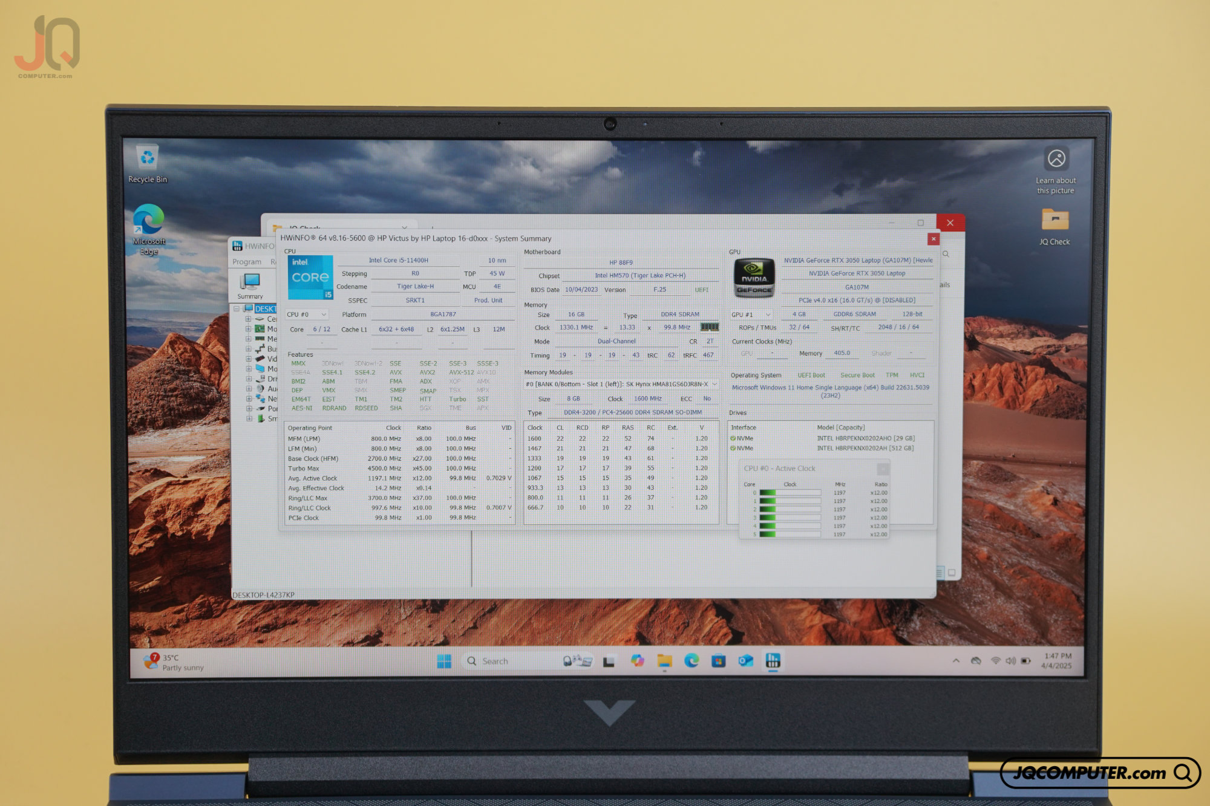
Task: Click HWiNFO icon in the taskbar
Action: point(773,660)
